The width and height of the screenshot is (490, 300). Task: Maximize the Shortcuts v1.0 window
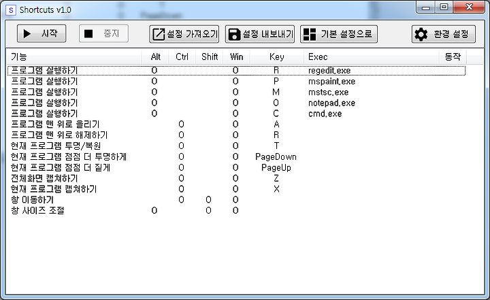444,7
